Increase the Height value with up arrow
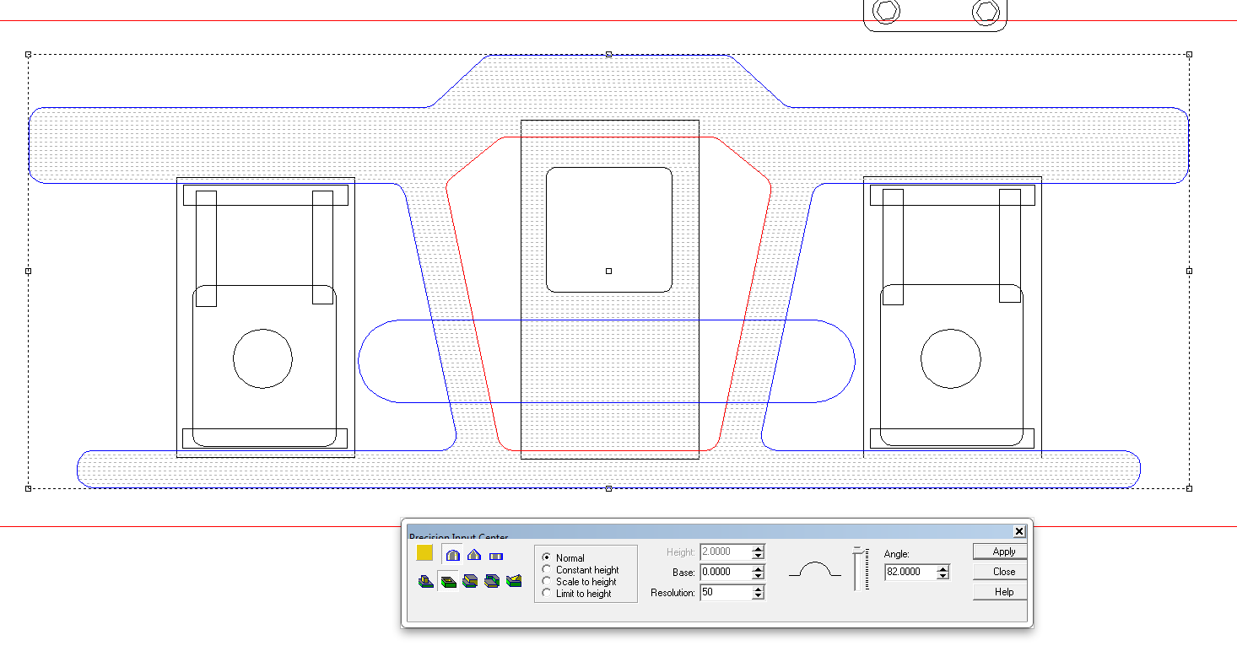 point(758,549)
